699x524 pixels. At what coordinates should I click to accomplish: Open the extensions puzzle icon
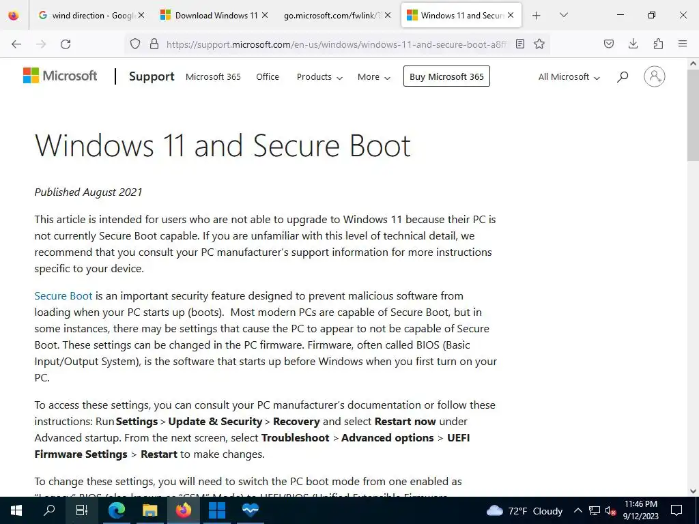658,44
